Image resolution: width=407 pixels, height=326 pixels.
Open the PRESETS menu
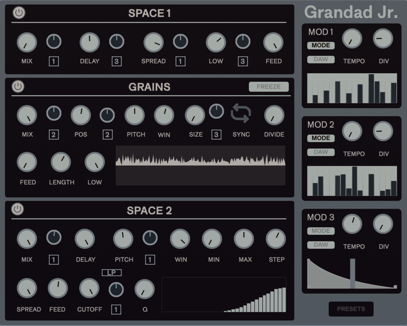coord(351,309)
